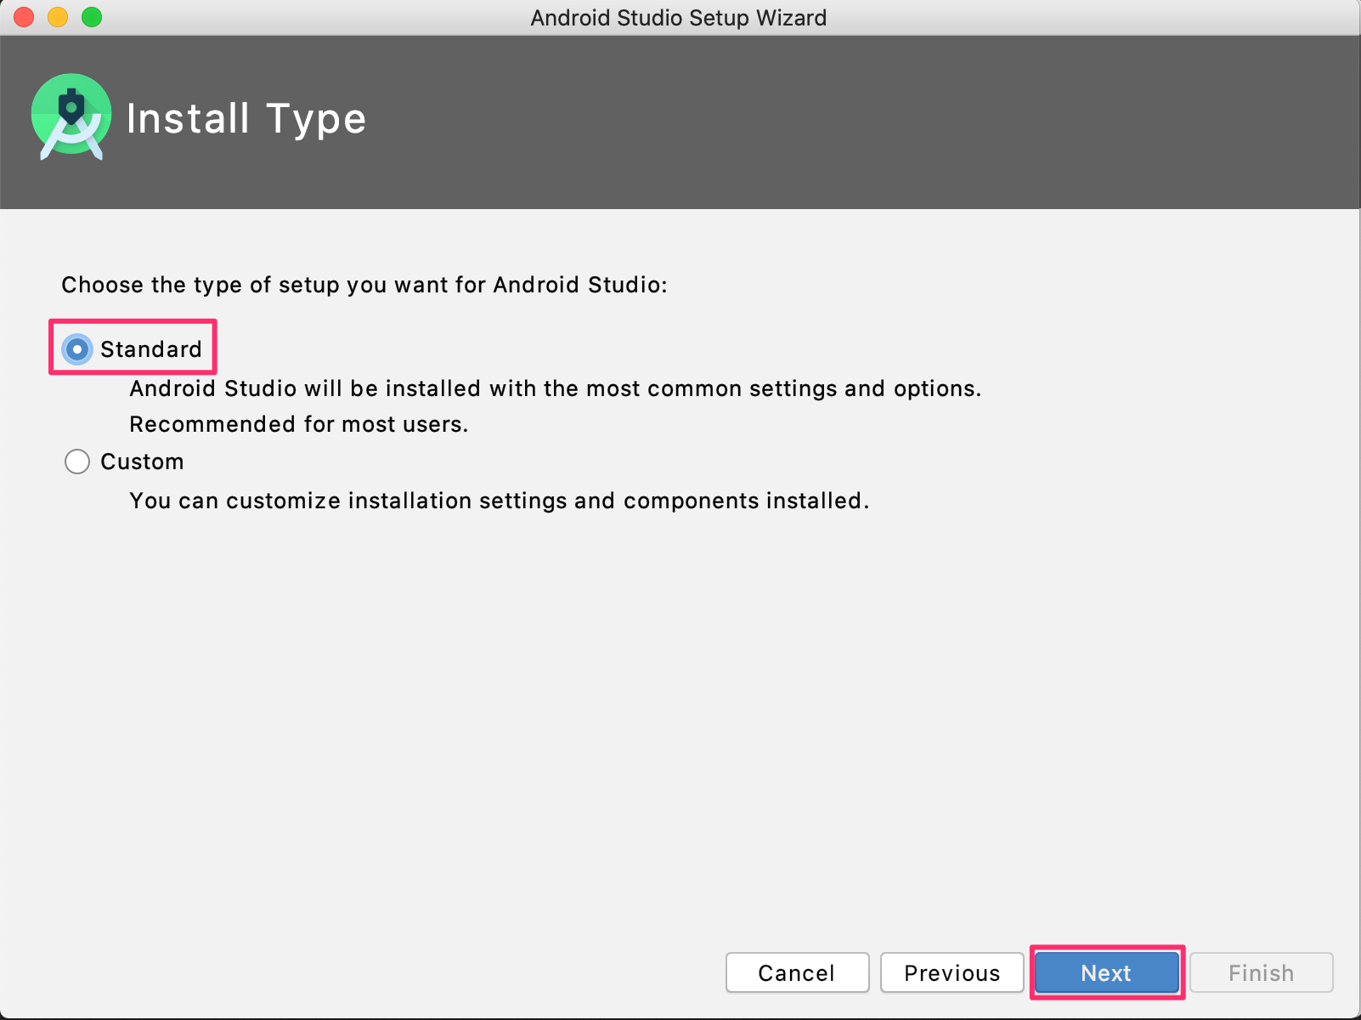Click 'Android Studio will be installed' description line
The width and height of the screenshot is (1361, 1020).
[556, 388]
